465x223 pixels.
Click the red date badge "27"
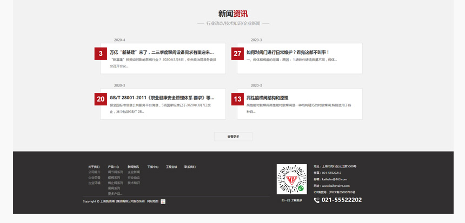coord(237,53)
